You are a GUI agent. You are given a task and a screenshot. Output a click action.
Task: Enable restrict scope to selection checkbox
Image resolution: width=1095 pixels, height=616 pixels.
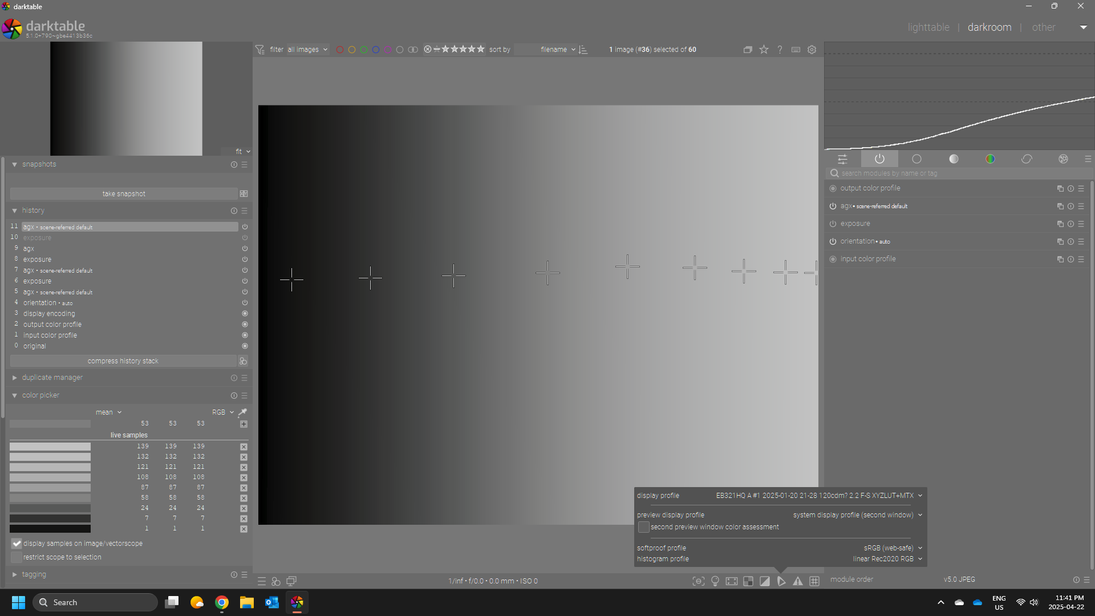pyautogui.click(x=17, y=557)
